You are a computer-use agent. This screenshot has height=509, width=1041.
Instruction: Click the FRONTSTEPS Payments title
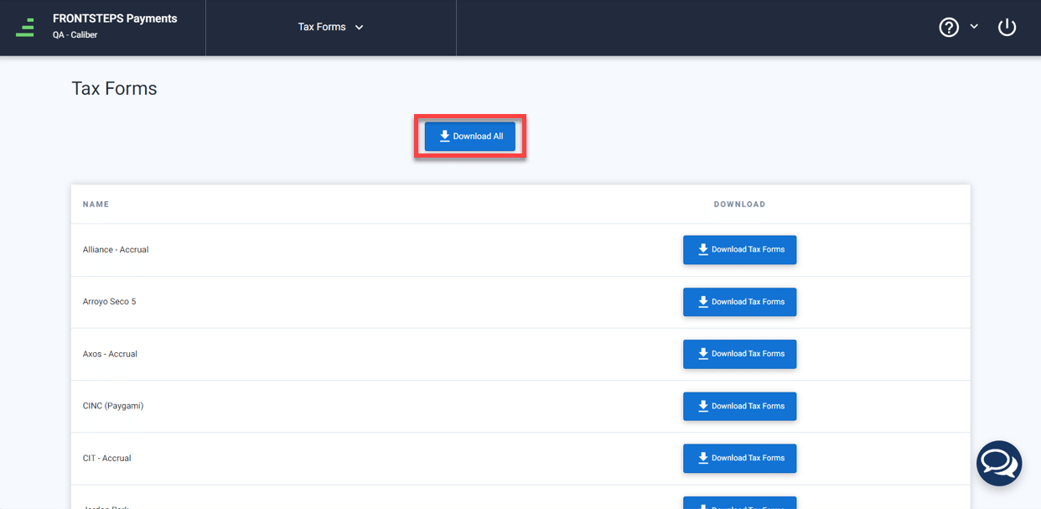click(115, 18)
